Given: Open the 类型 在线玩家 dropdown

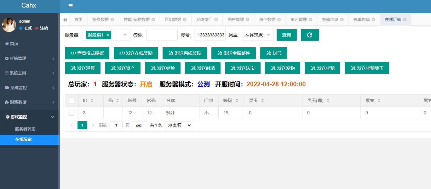Looking at the screenshot, I should 257,35.
